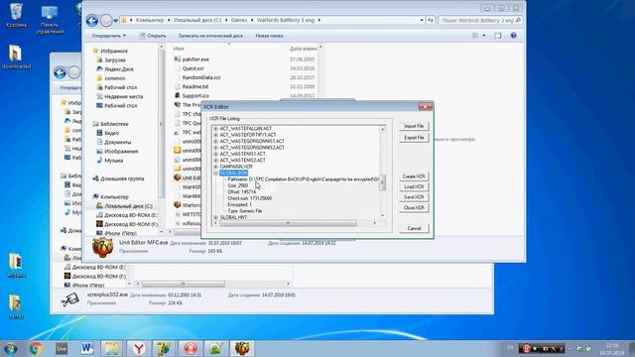Expand the ACT_WASTEGORGONNIS1.ACT tree node
635x357 pixels.
[x=216, y=141]
